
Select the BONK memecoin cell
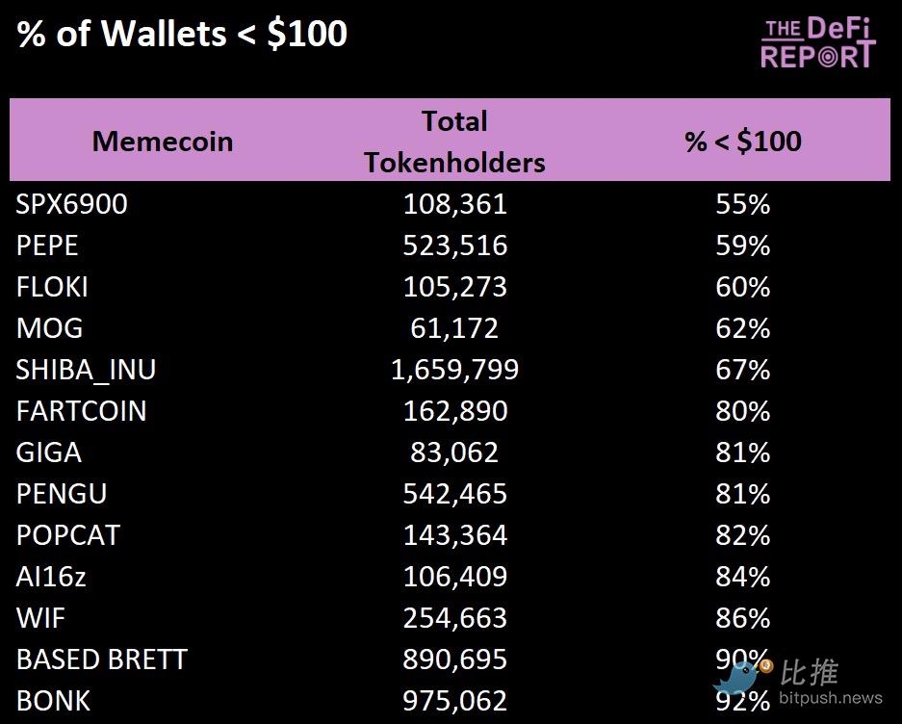tap(53, 701)
